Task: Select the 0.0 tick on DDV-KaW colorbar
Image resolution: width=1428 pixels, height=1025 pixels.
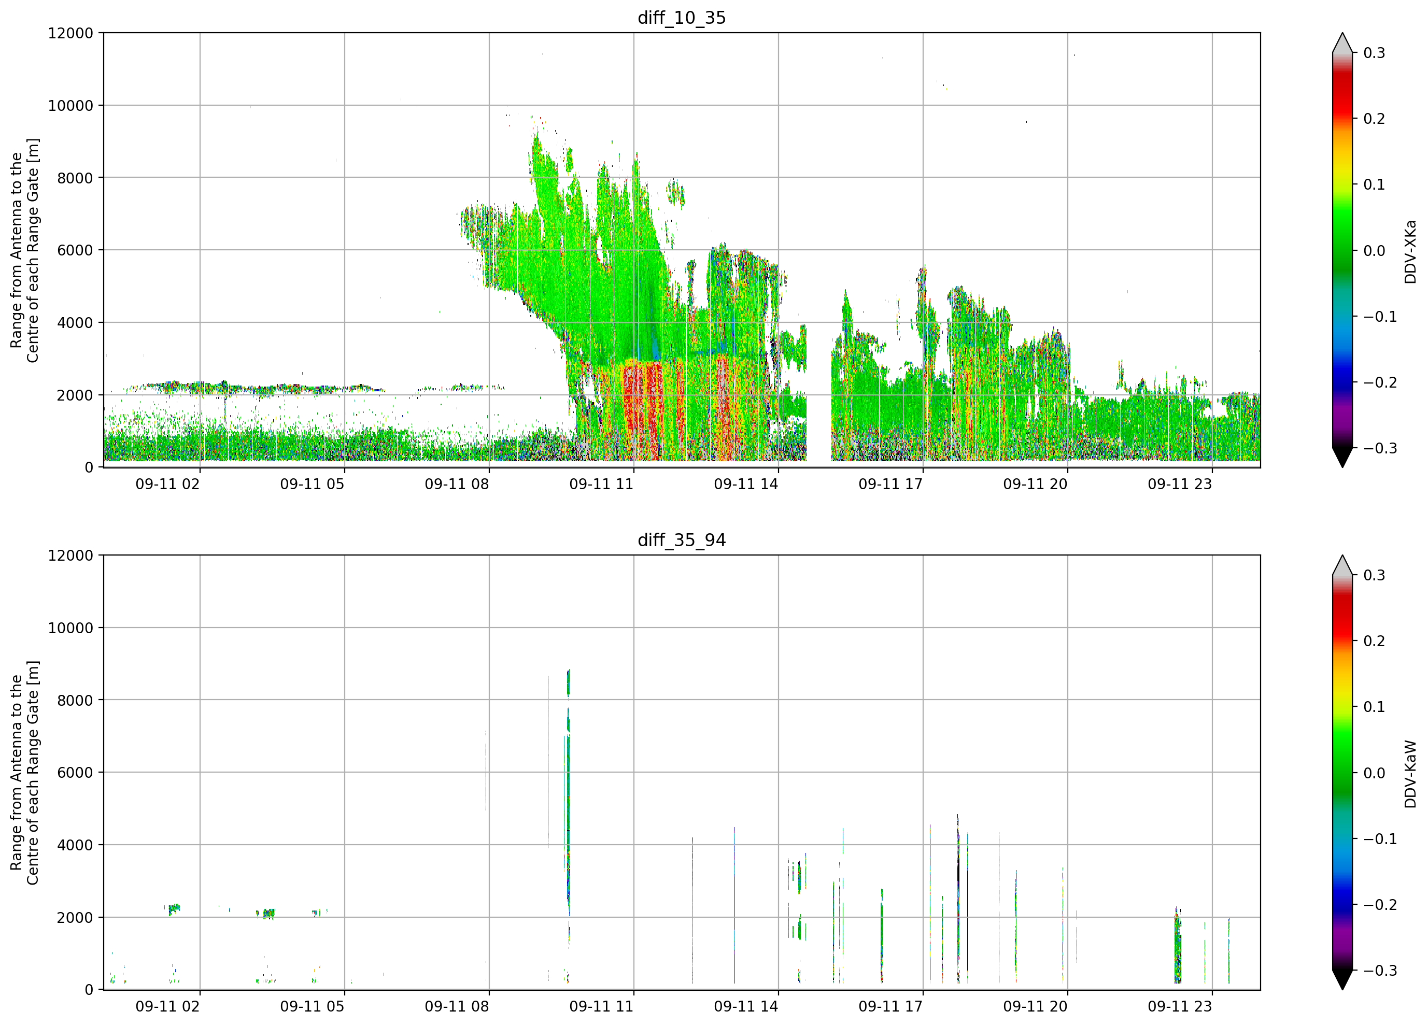Action: click(1375, 773)
